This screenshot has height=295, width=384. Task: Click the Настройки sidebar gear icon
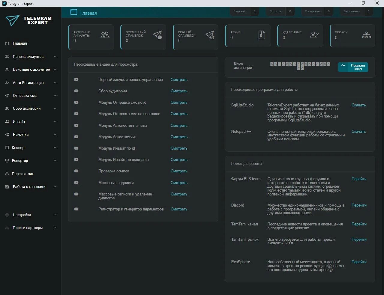(7, 215)
